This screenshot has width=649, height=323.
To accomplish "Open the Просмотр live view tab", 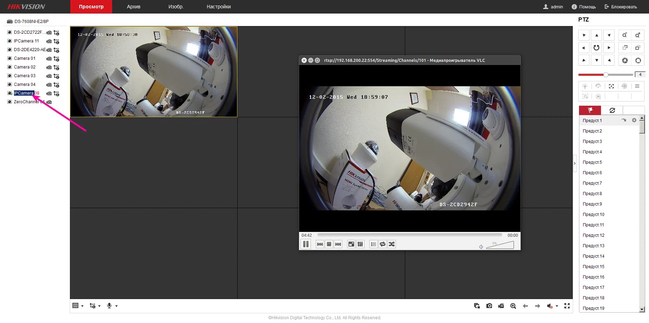I will tap(91, 7).
